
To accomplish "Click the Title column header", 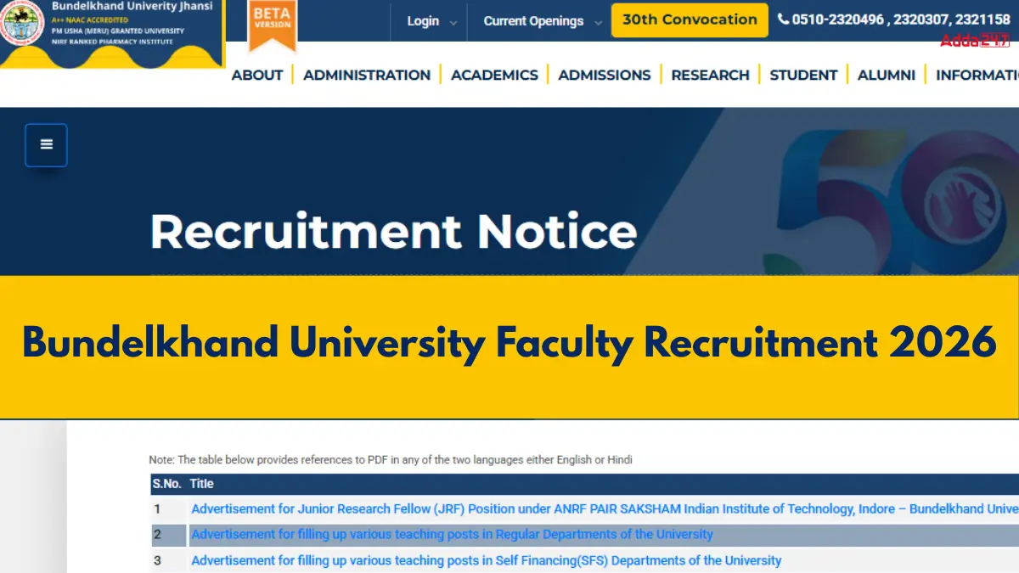I will point(202,484).
